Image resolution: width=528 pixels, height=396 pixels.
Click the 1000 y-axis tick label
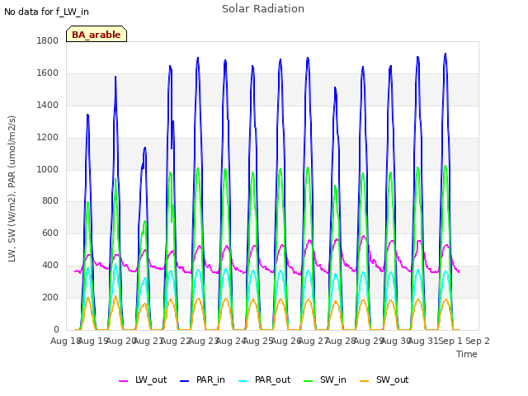tap(48, 169)
